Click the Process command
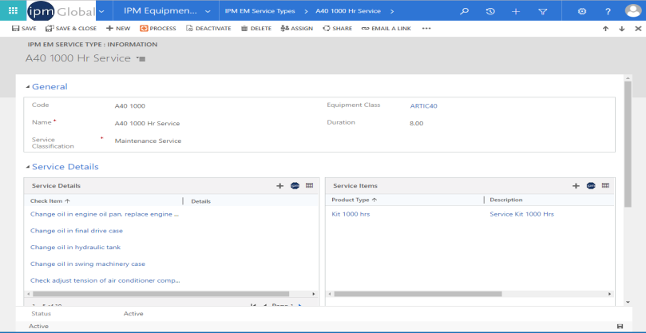Viewport: 646px width, 333px height. (158, 29)
